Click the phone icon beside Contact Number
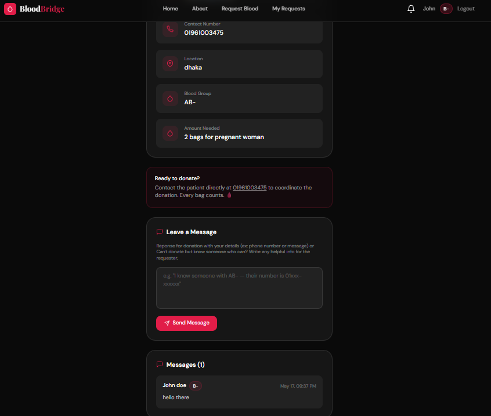491x416 pixels. (170, 30)
